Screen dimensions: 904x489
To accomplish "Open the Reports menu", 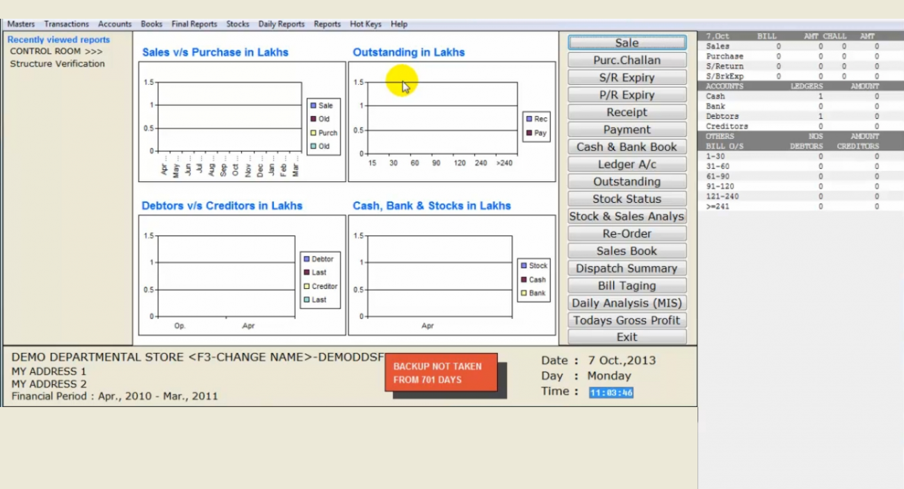I will [327, 24].
